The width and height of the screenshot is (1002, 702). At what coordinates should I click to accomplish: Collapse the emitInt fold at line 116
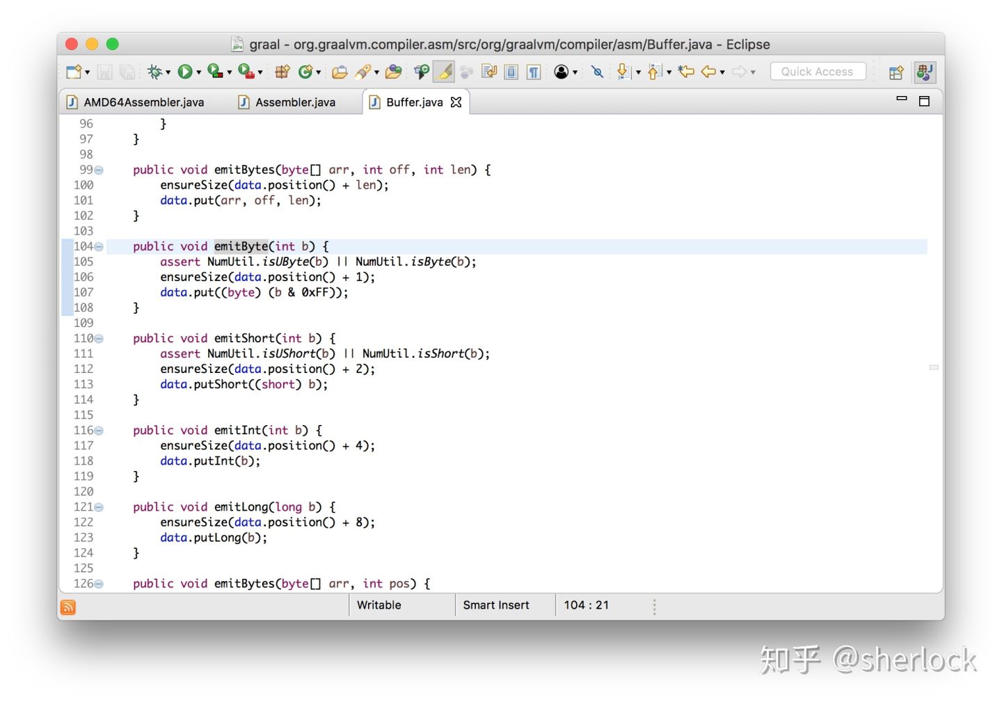pyautogui.click(x=99, y=431)
